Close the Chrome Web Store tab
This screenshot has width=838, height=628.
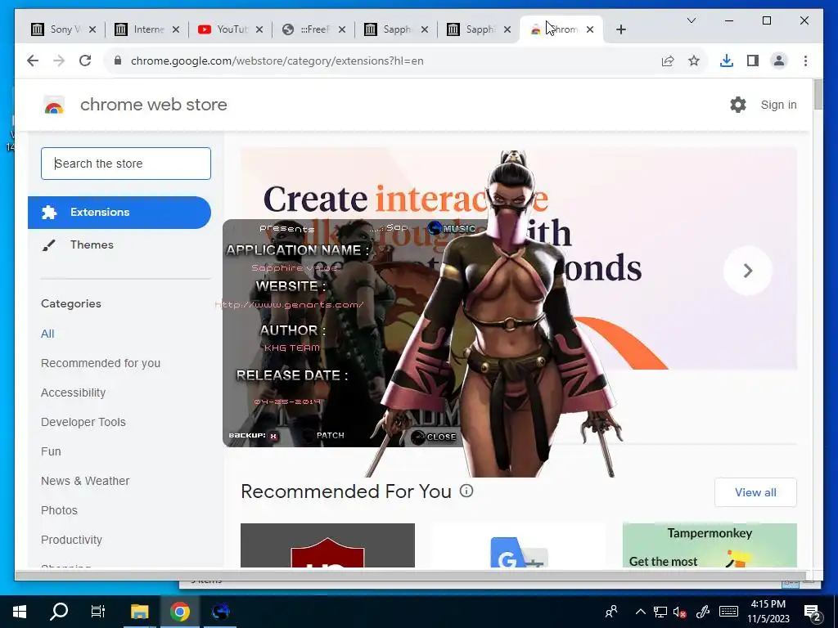[x=590, y=29]
